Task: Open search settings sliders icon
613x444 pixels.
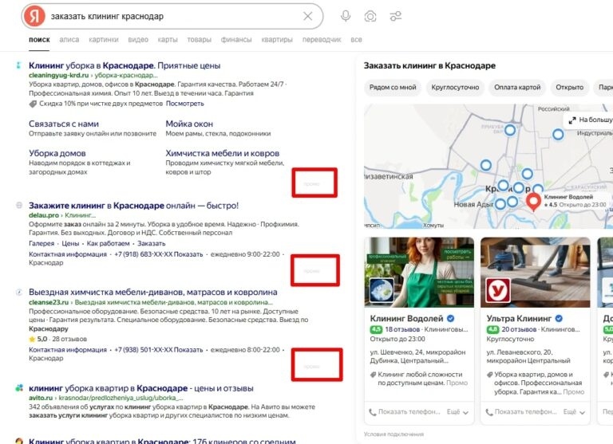Action: (396, 16)
